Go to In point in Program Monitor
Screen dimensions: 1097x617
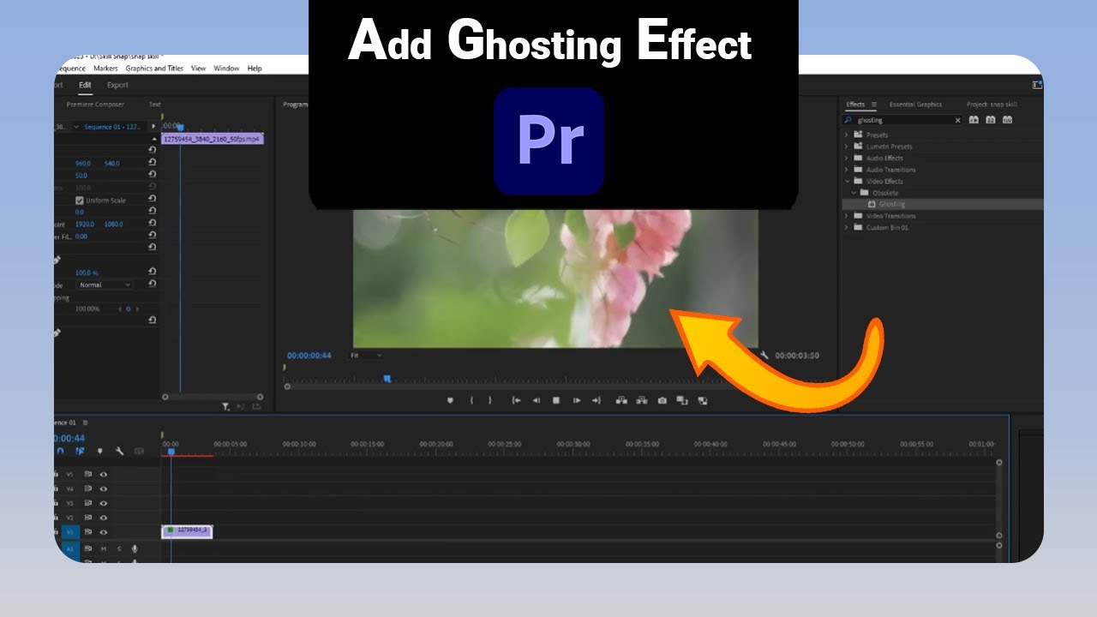click(x=516, y=400)
